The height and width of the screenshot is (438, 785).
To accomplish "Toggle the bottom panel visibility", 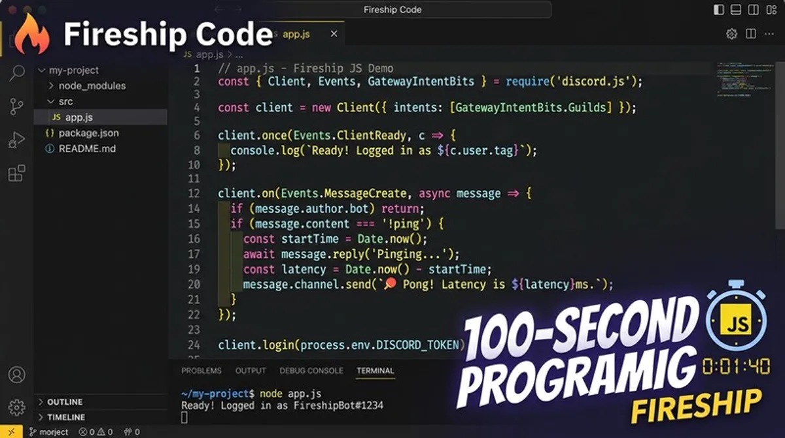I will [736, 10].
